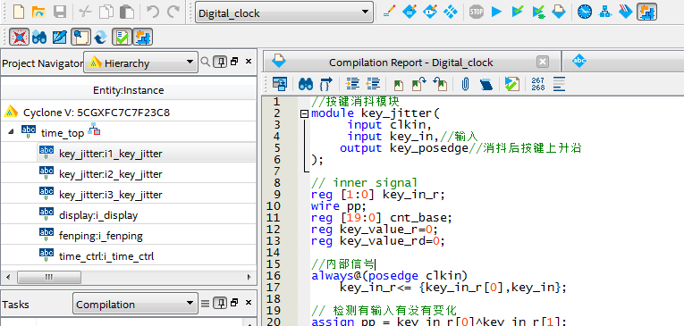Start Compilation with blue play icon
Screen dimensions: 684x326
[496, 12]
